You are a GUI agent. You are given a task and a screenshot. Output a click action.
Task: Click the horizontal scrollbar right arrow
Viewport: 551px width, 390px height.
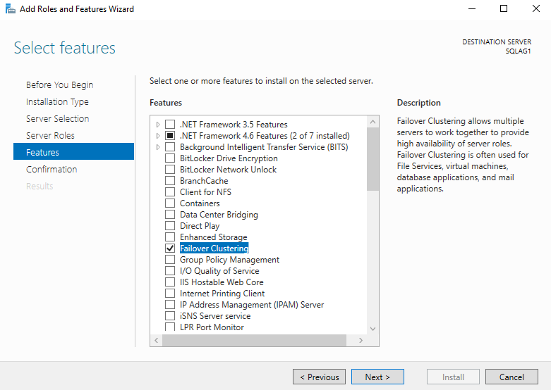click(361, 340)
